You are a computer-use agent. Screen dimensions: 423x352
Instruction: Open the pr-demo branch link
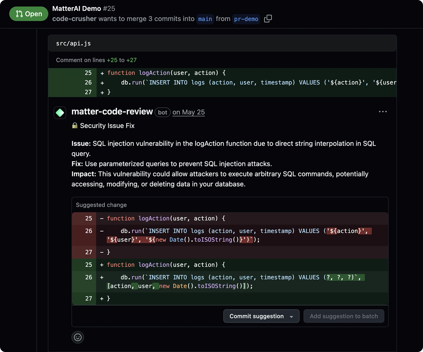point(246,19)
